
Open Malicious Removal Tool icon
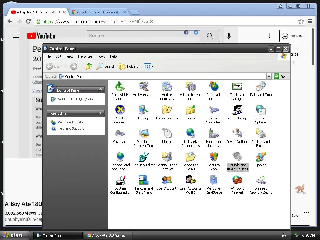pos(143,138)
